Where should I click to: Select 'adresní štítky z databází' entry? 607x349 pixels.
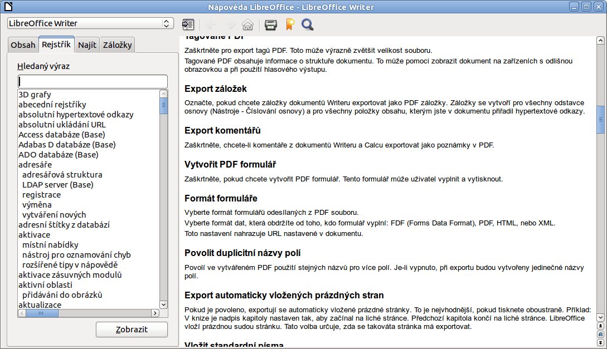pos(64,225)
